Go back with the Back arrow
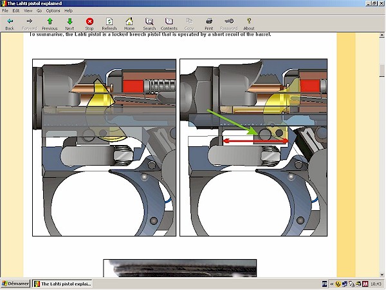The width and height of the screenshot is (386, 290). (10, 24)
